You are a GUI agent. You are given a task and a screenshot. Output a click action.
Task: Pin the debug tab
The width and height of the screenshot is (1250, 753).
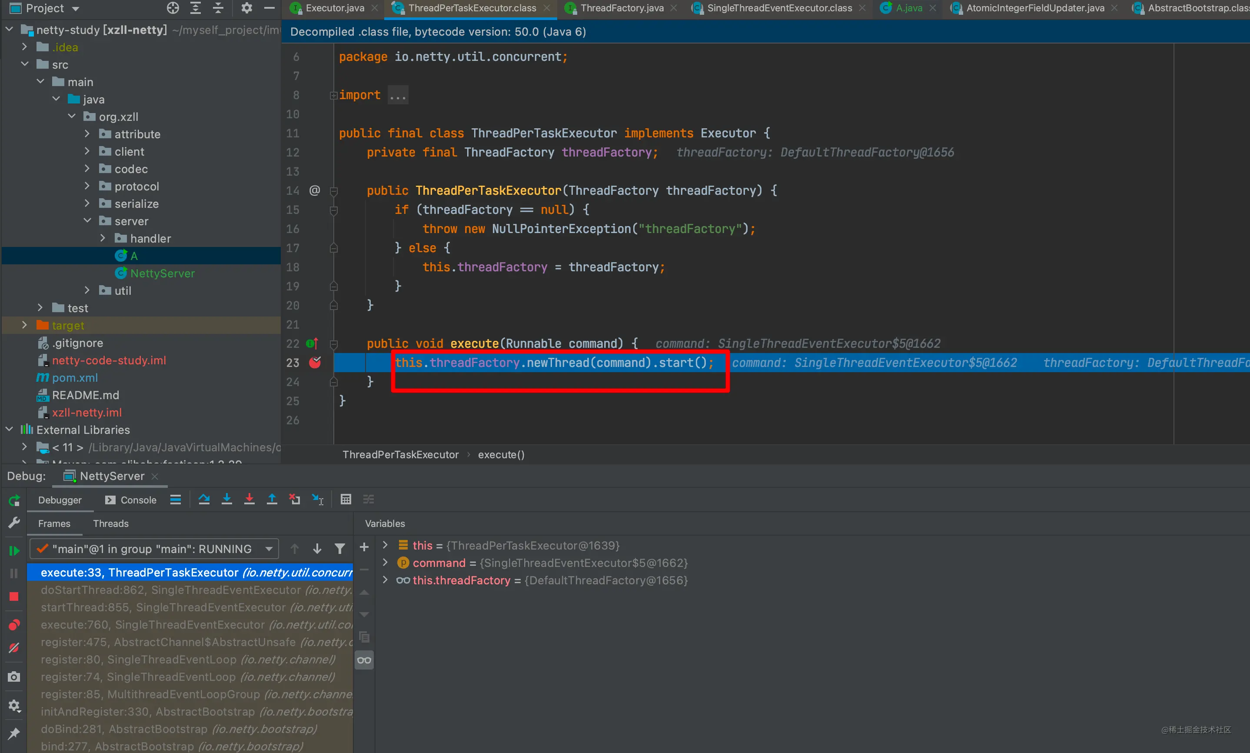tap(14, 733)
